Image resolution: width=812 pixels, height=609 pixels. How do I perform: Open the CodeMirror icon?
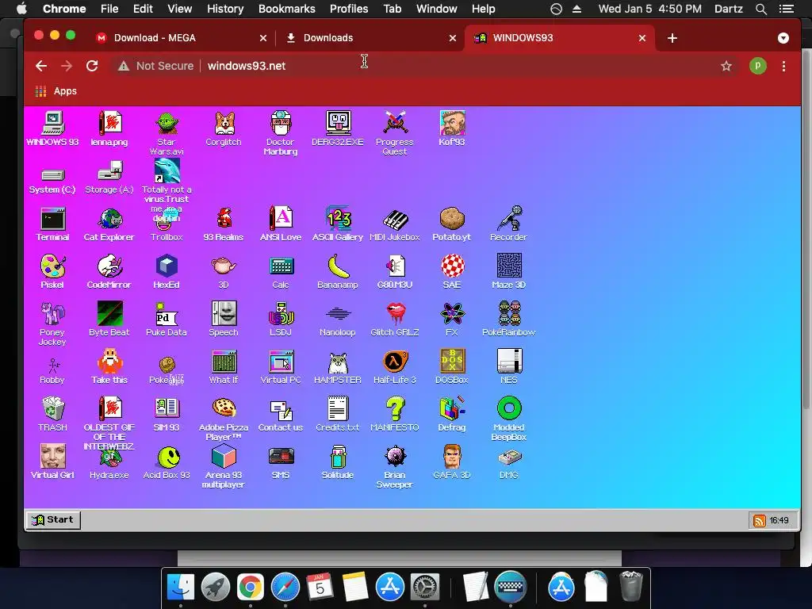tap(109, 272)
